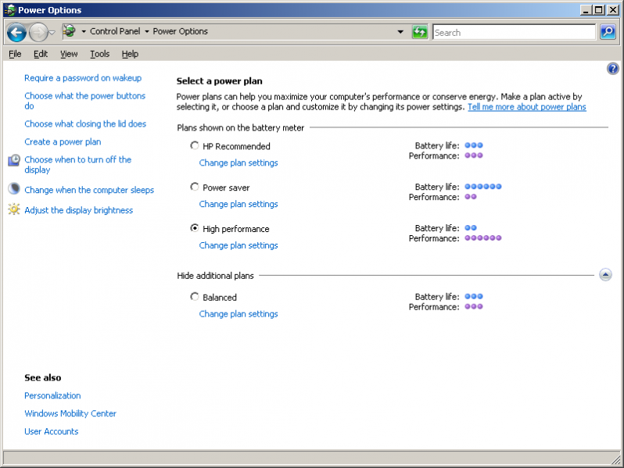
Task: Open the Help menu
Action: click(130, 54)
